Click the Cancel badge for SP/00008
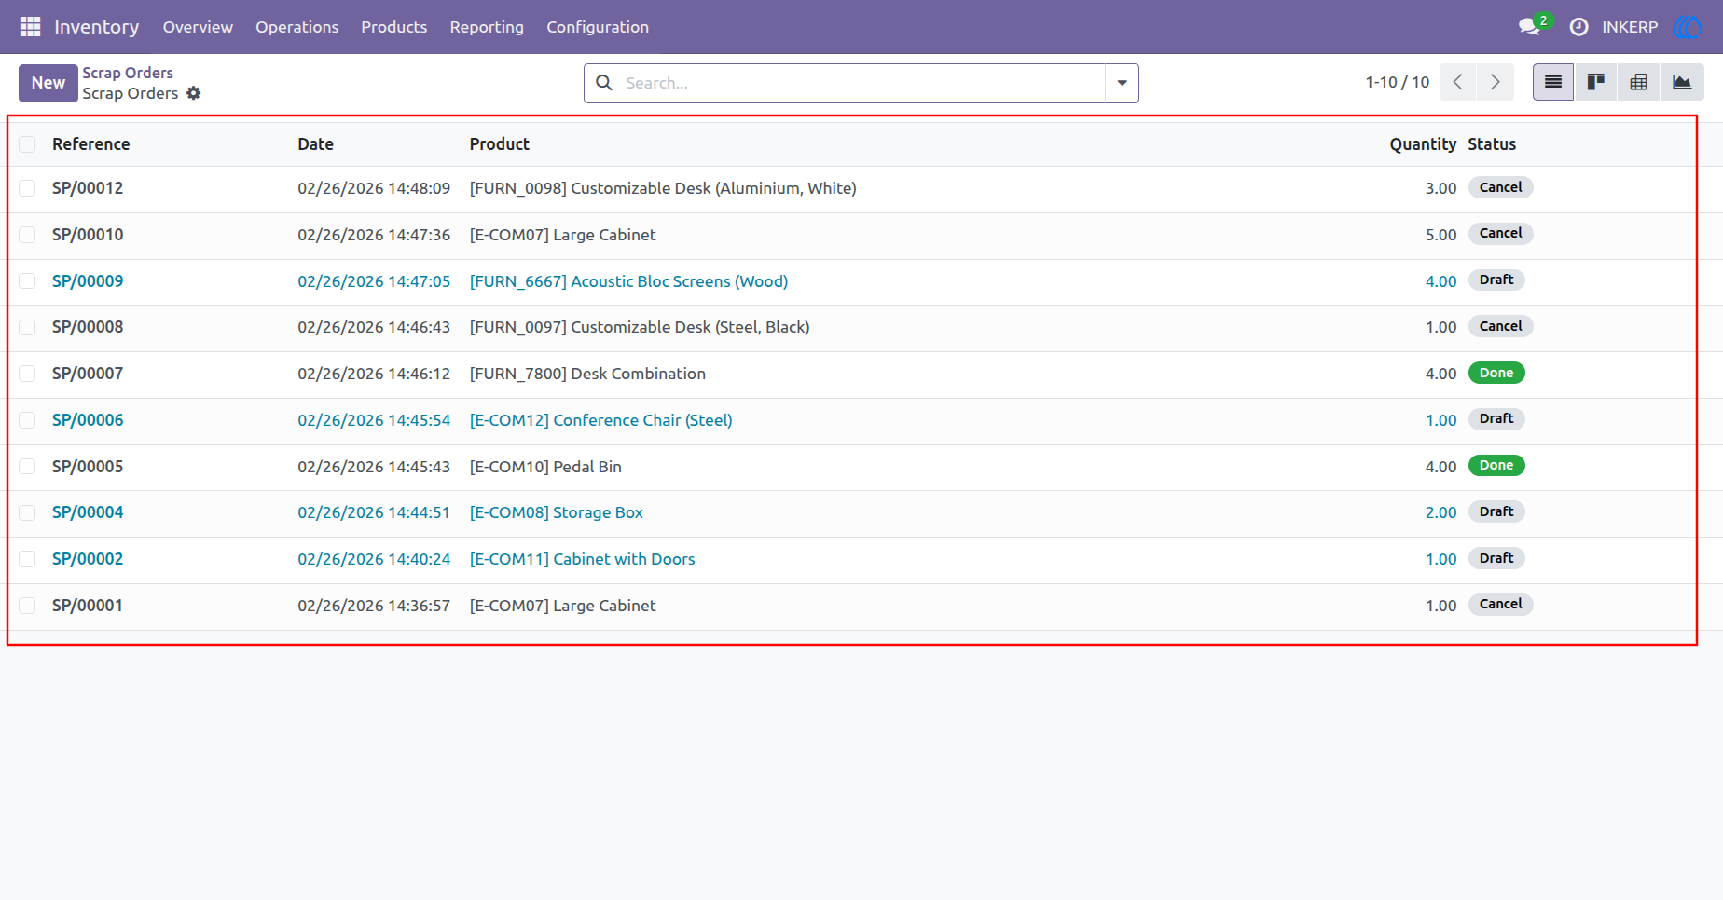The height and width of the screenshot is (900, 1723). (x=1500, y=326)
